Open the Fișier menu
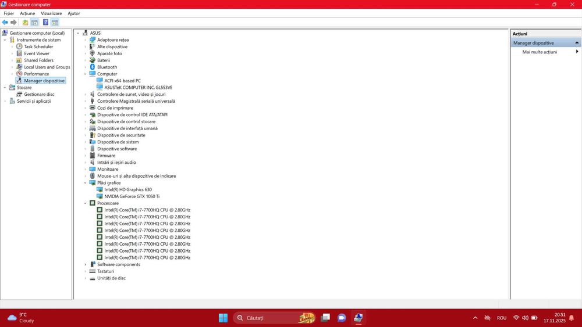582x327 pixels. 9,13
